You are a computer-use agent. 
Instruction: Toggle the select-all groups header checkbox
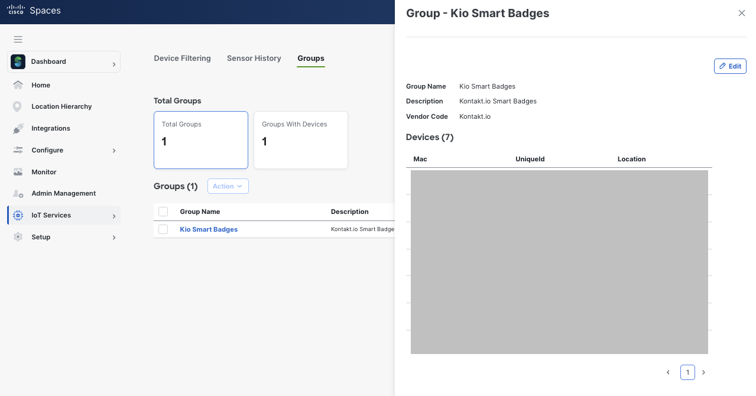163,212
